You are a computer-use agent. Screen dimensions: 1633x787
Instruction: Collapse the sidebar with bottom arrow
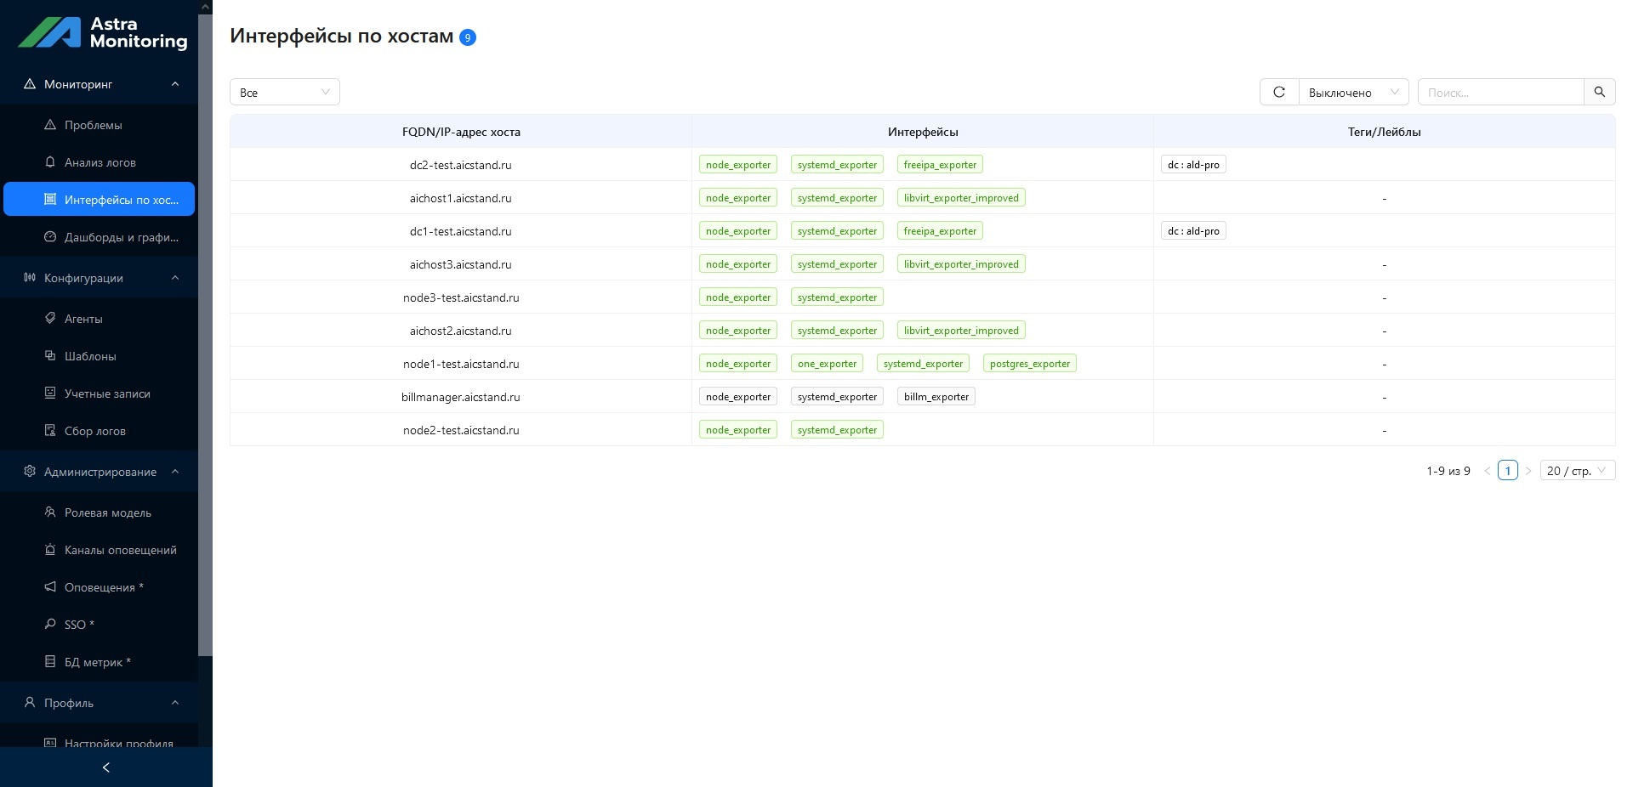point(106,767)
